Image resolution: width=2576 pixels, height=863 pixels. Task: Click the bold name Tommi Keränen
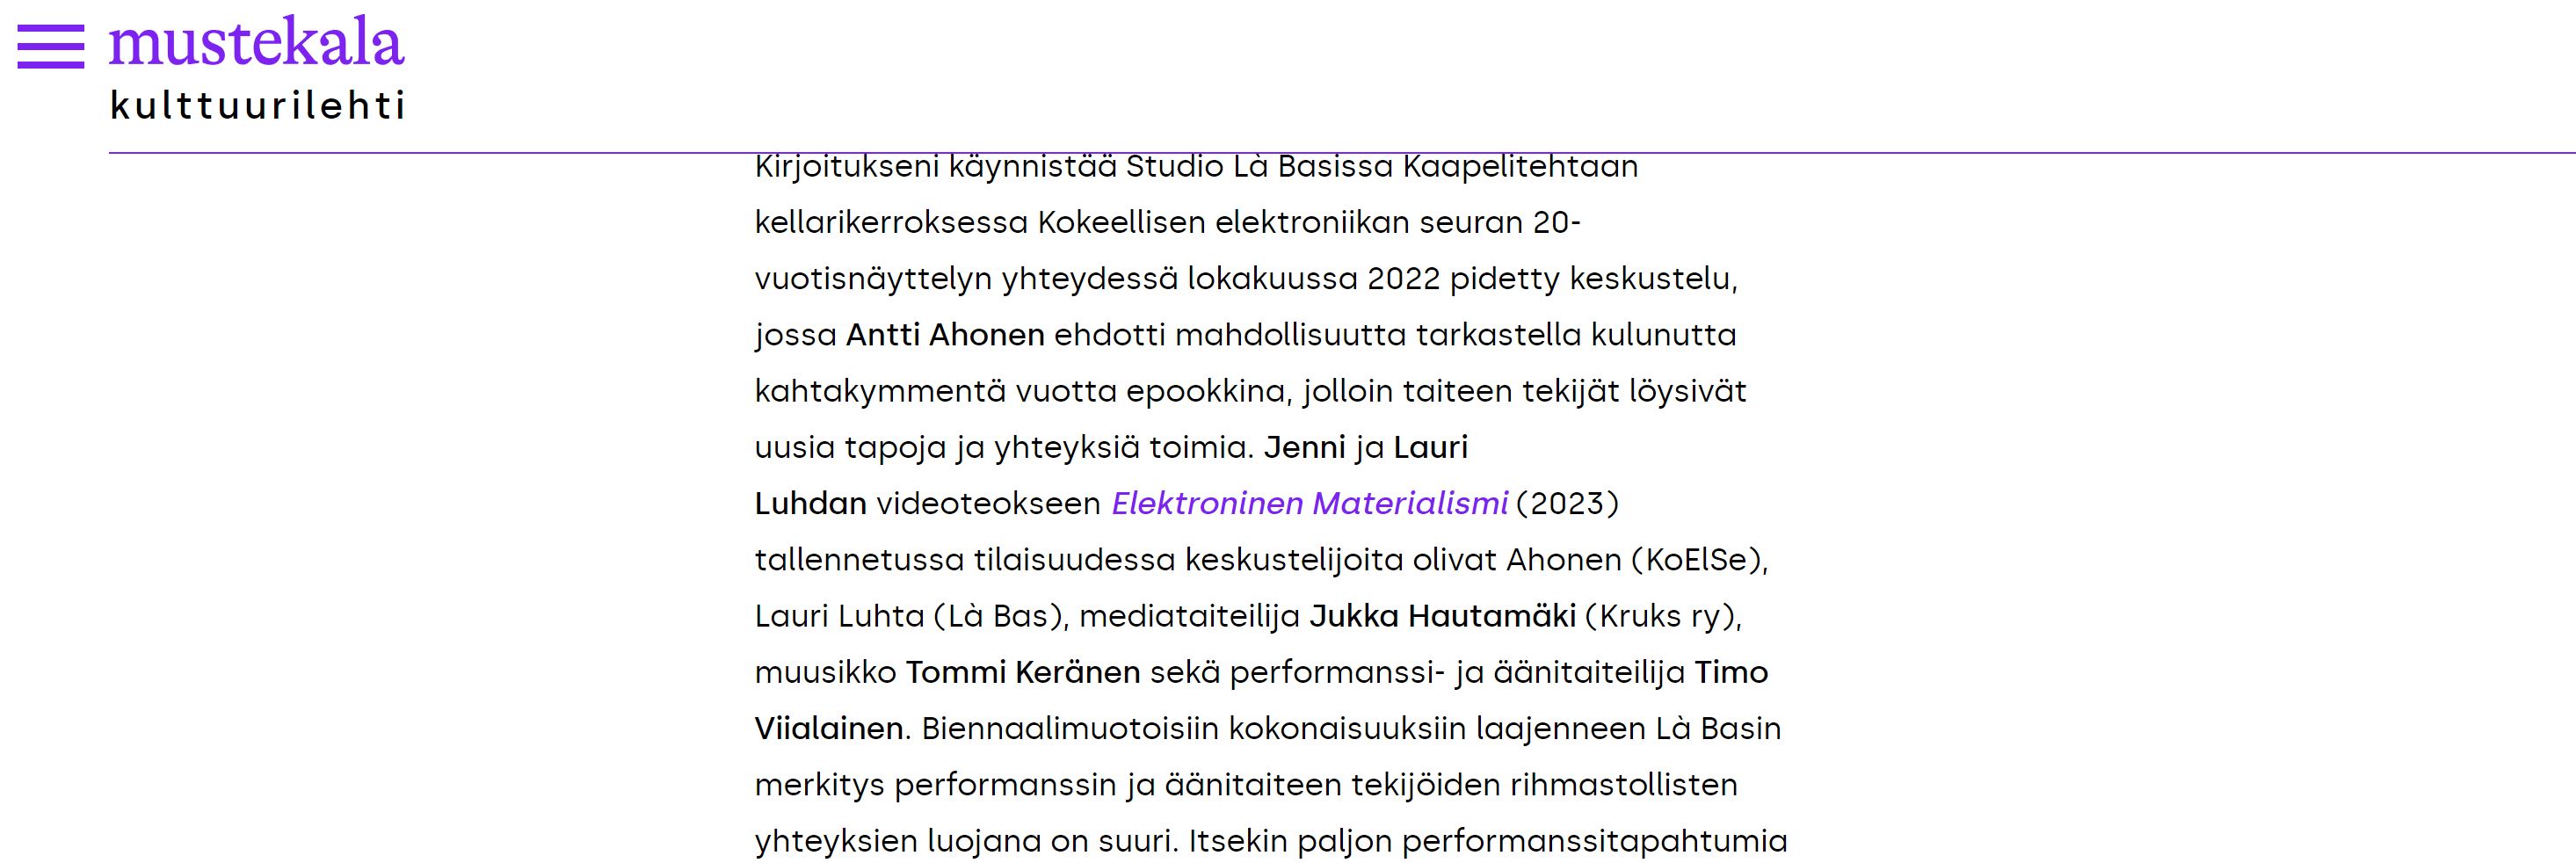[x=1023, y=672]
